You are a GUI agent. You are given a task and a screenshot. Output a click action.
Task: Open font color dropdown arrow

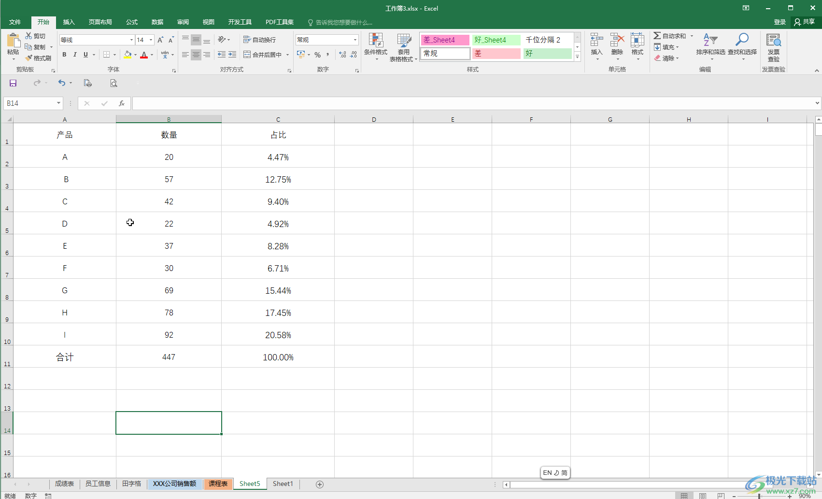[x=152, y=55]
